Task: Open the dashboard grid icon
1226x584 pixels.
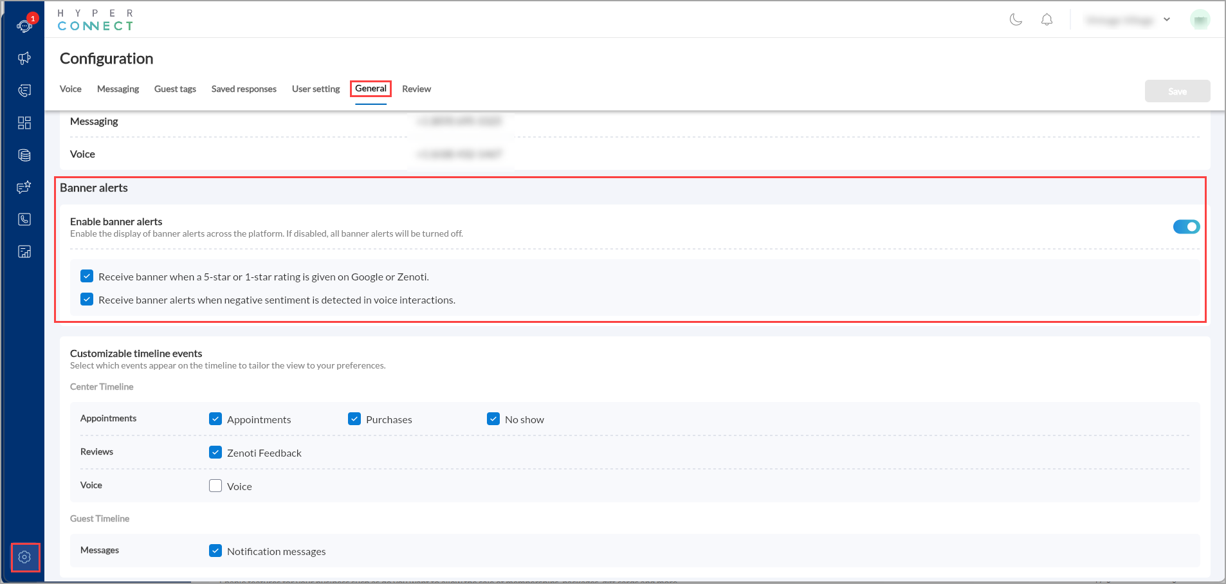Action: click(24, 123)
